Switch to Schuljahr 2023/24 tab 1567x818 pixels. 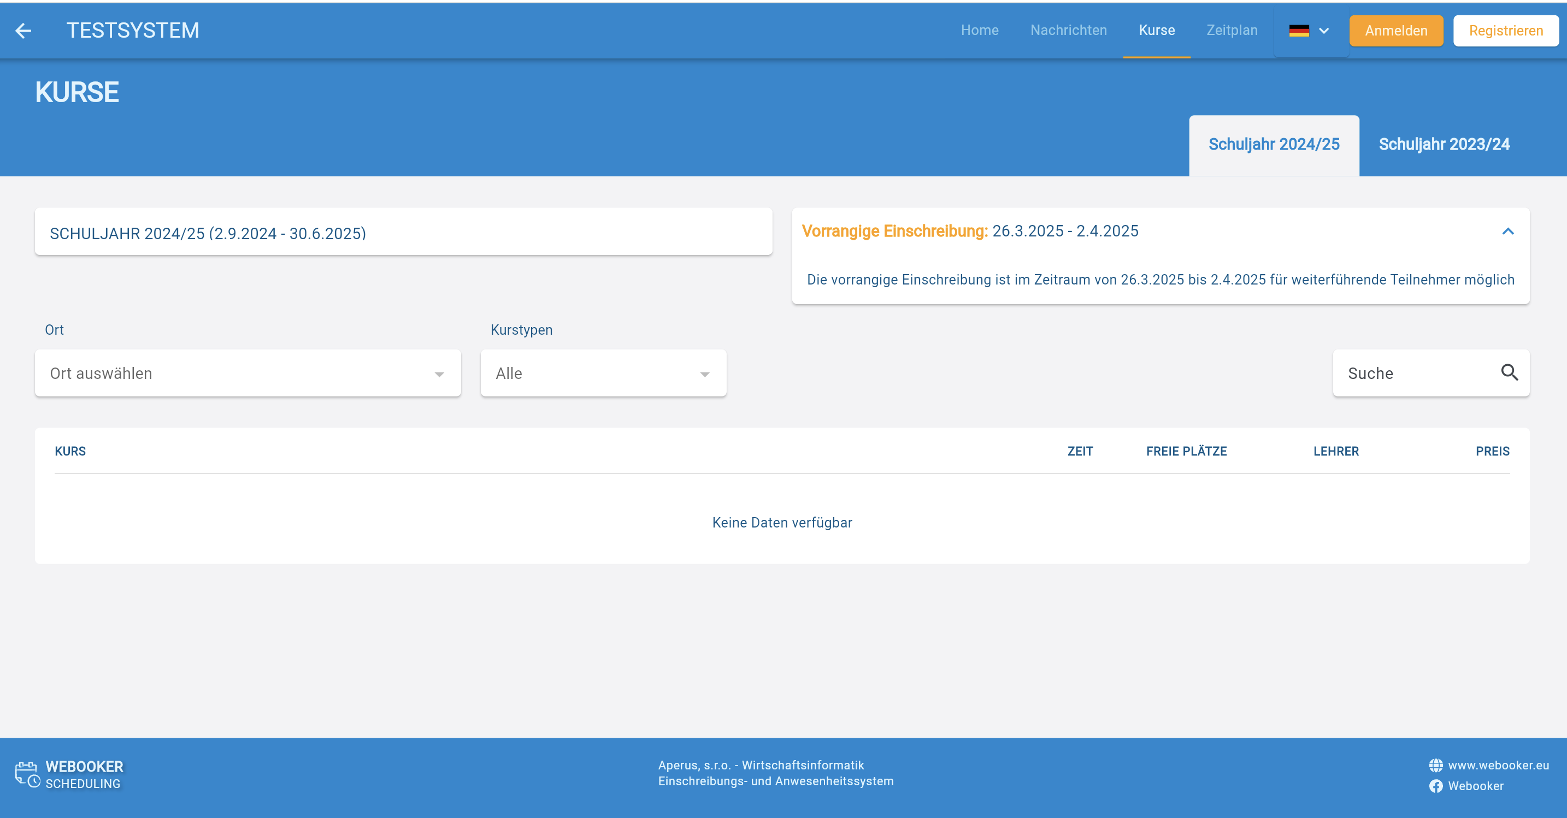[x=1444, y=144]
